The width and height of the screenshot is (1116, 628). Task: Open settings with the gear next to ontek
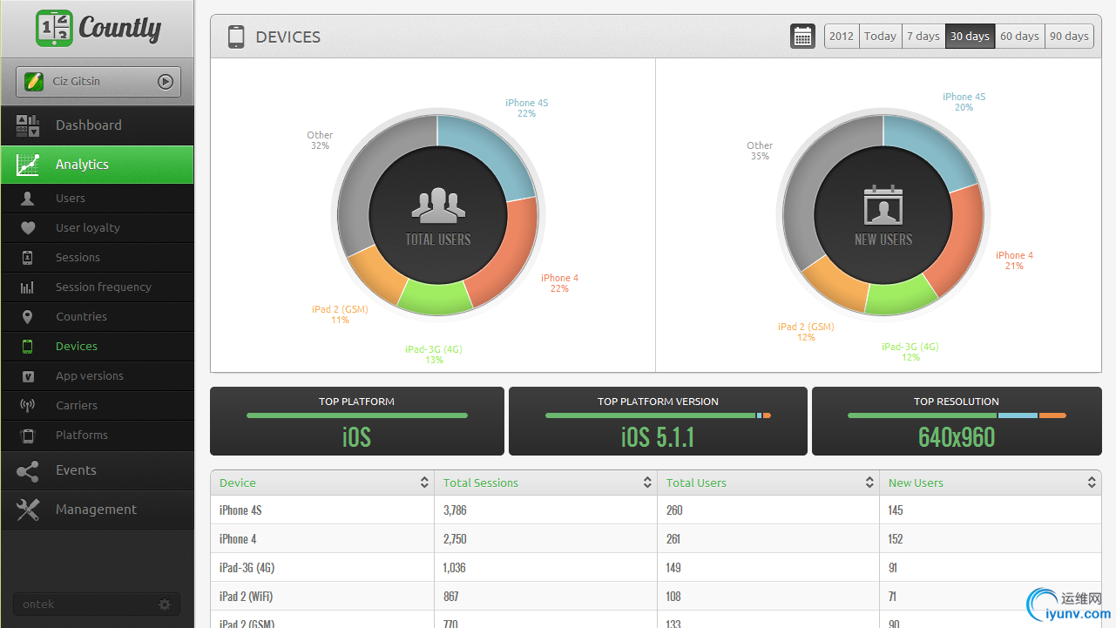coord(165,604)
